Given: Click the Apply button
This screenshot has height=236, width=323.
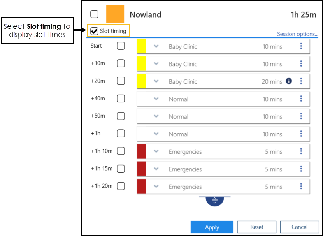Looking at the screenshot, I should pos(212,227).
